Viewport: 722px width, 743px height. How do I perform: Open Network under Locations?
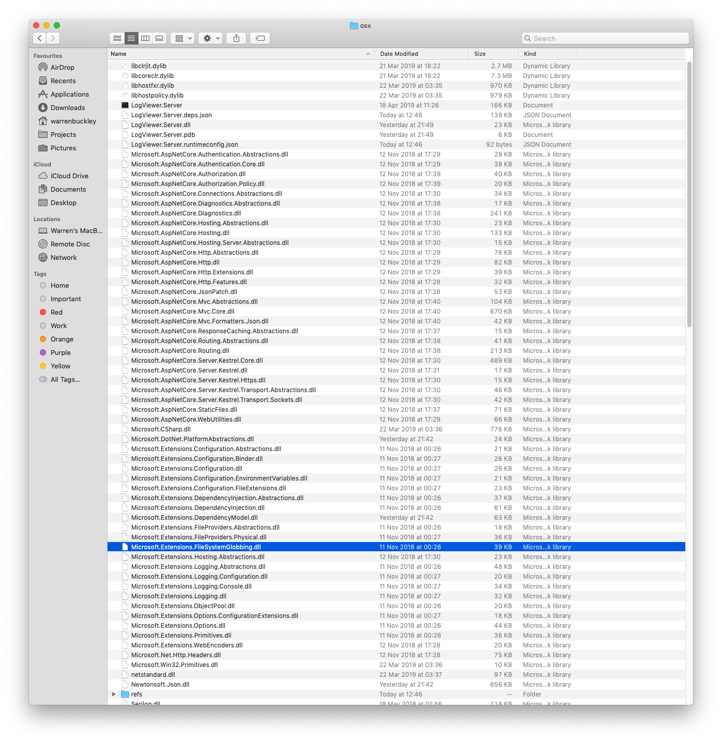(64, 257)
